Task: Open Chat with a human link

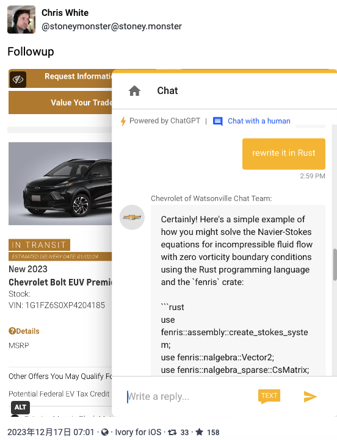Action: pyautogui.click(x=259, y=121)
